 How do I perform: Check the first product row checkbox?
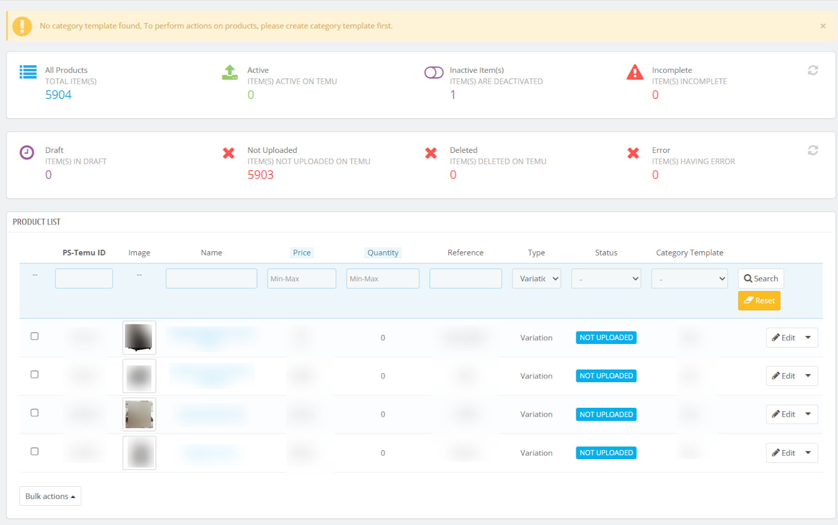click(x=35, y=336)
